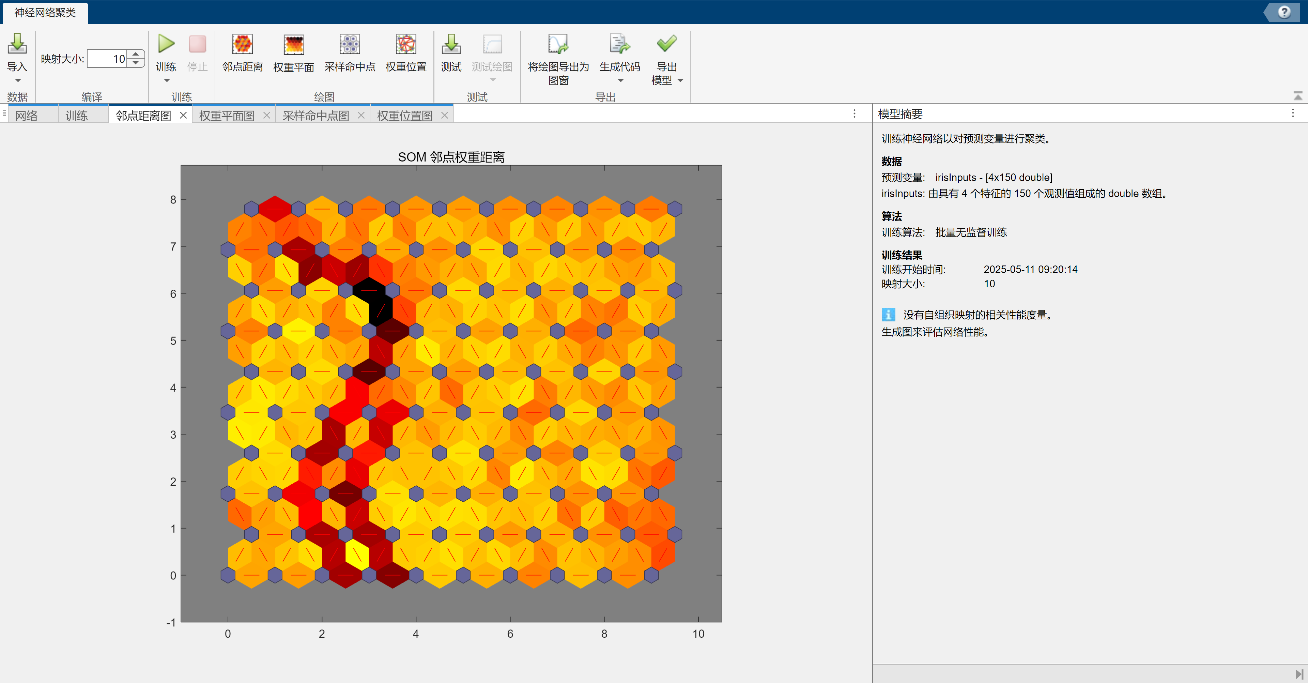Viewport: 1308px width, 683px height.
Task: Switch to the 权重平面图 tab
Action: tap(227, 116)
